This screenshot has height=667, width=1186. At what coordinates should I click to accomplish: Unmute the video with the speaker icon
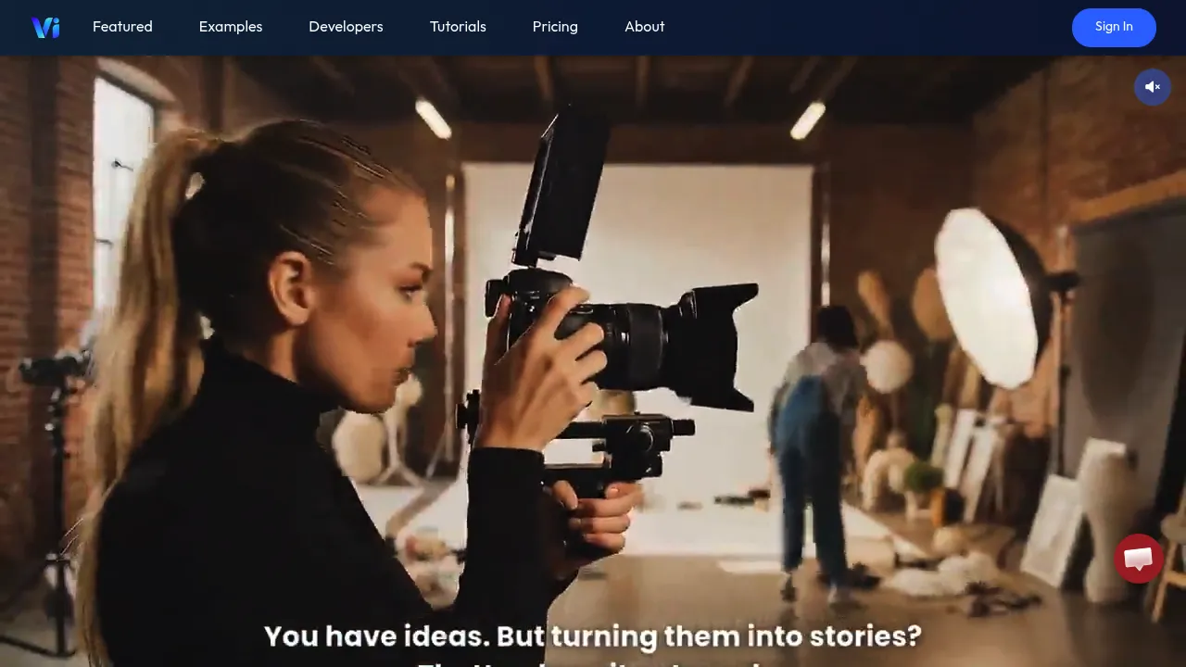(x=1153, y=87)
